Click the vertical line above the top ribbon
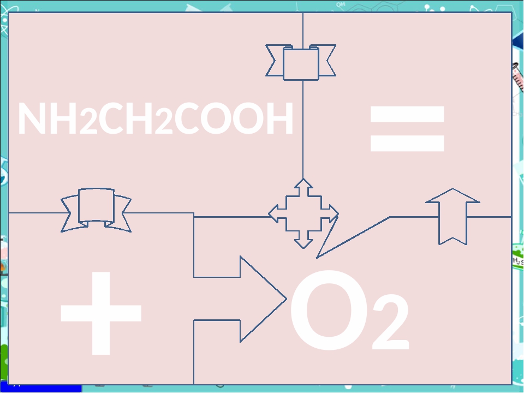The image size is (524, 393). click(303, 28)
